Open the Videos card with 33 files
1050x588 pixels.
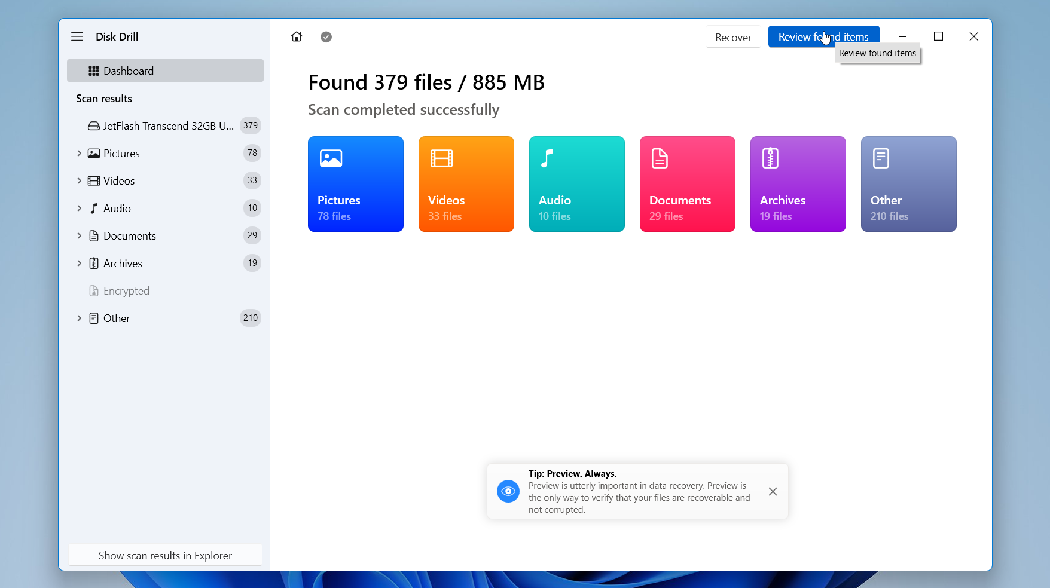pos(466,184)
